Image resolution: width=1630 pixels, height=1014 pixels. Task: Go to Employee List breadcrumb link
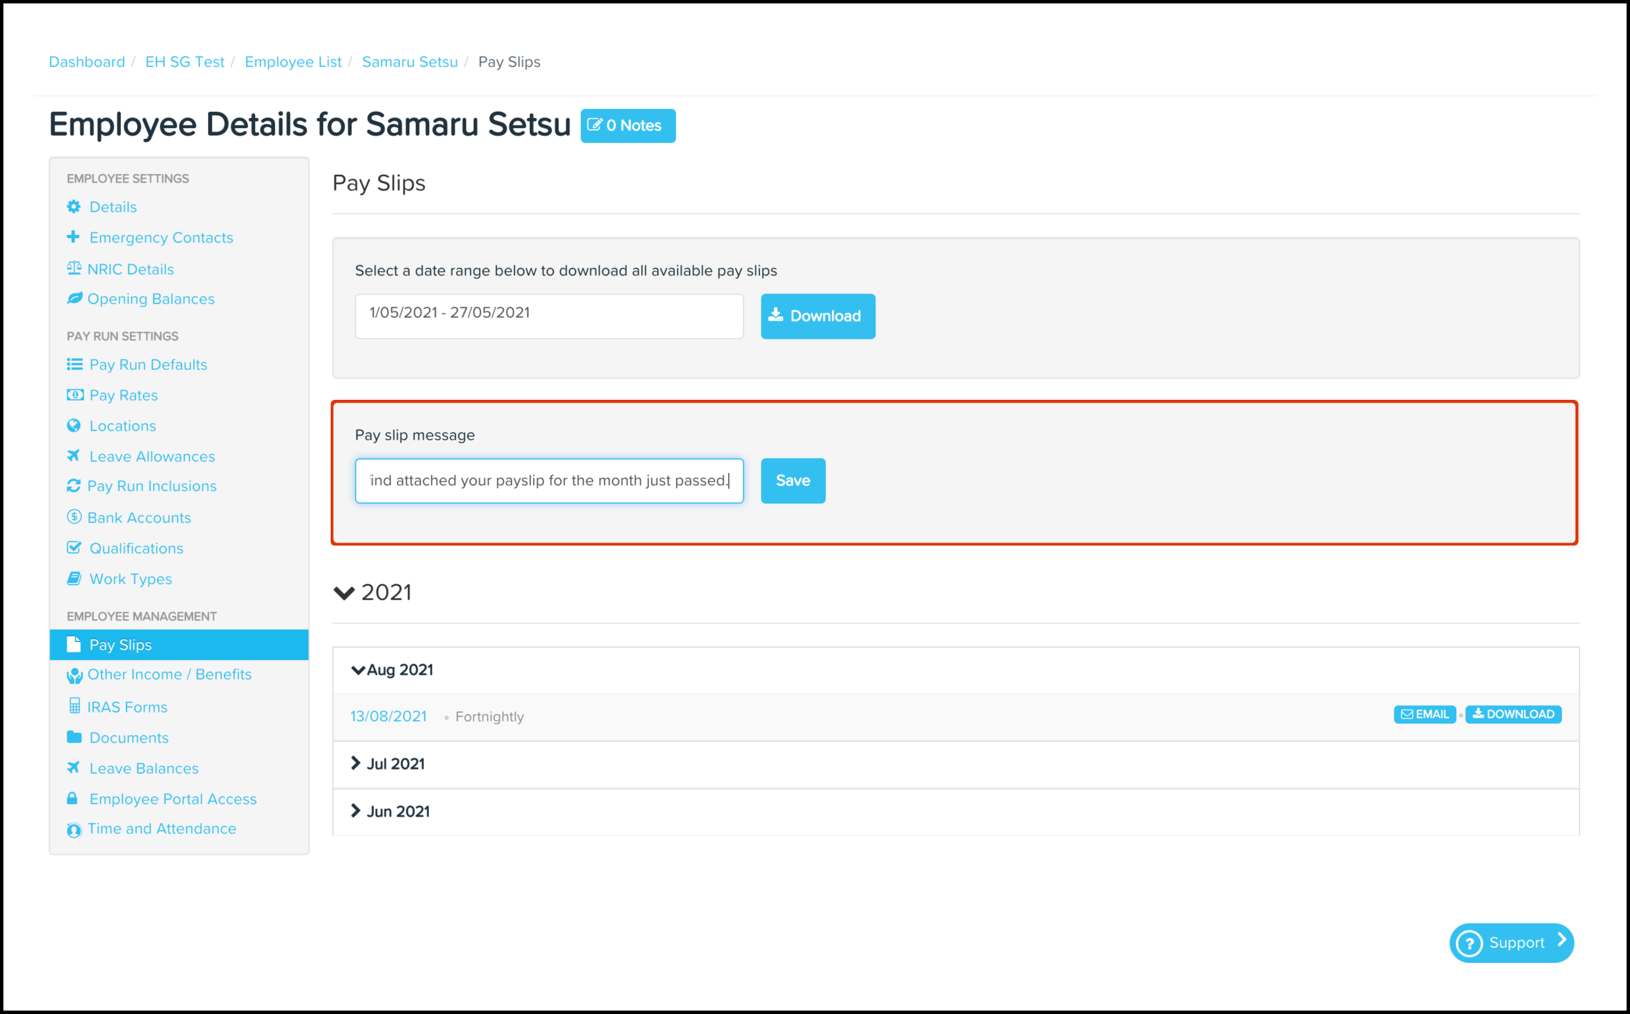click(293, 62)
